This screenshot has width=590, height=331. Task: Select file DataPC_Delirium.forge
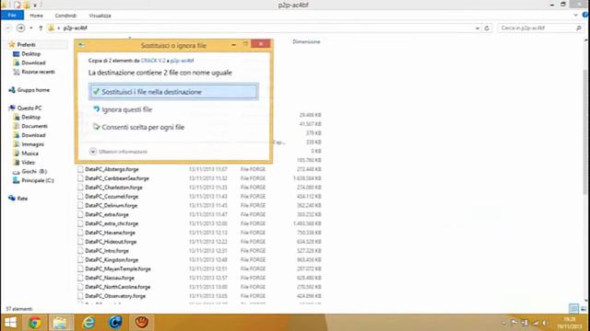(x=111, y=206)
